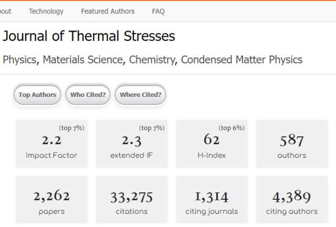Click the Top Authors button
Image resolution: width=336 pixels, height=227 pixels.
point(37,95)
